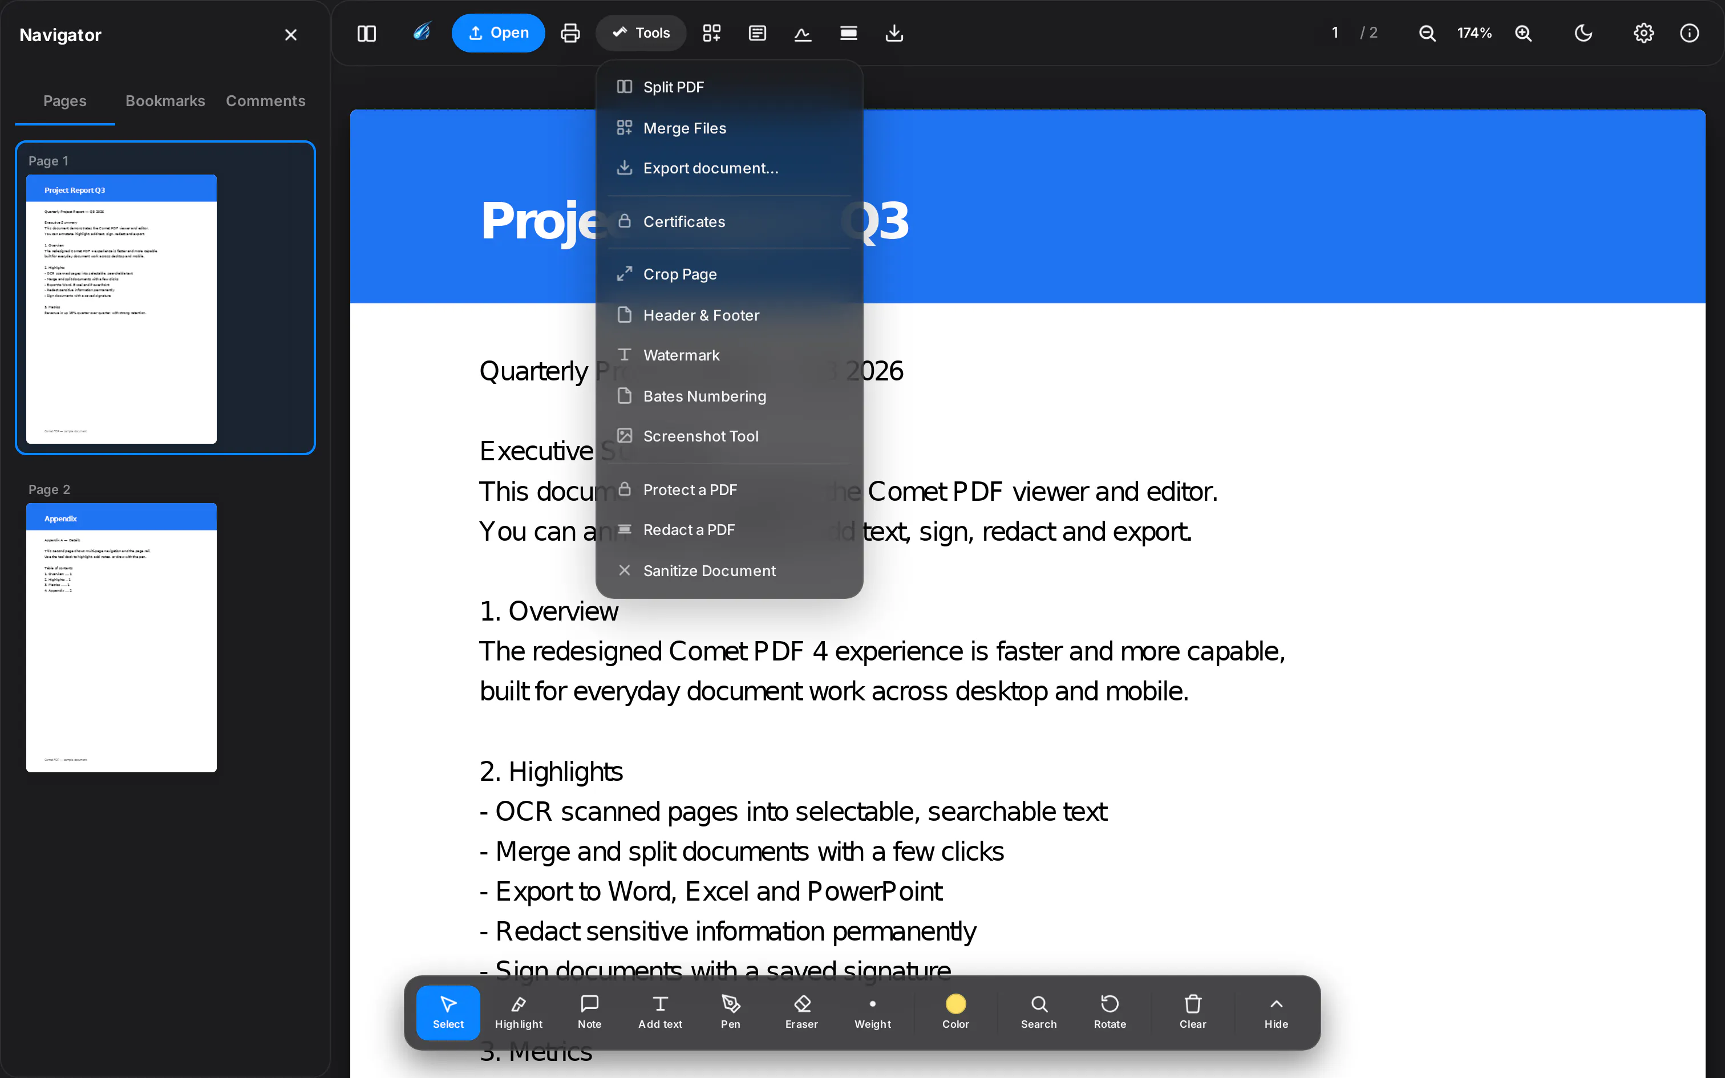Clear annotations with the Clear tool

click(1193, 1012)
